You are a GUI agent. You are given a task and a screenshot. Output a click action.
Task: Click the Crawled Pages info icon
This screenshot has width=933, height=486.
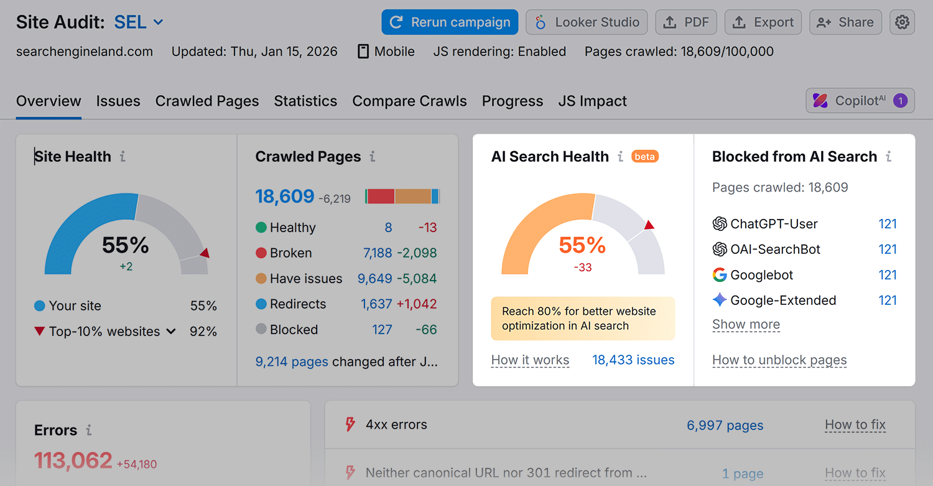(x=373, y=157)
